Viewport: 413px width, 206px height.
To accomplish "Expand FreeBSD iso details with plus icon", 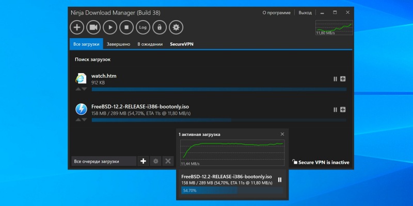I will 343,110.
